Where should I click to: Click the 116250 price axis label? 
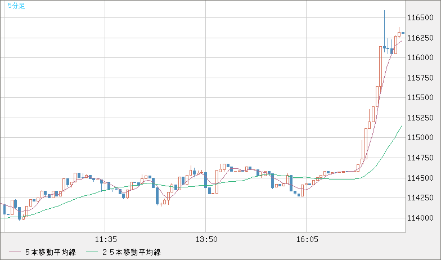(x=421, y=38)
